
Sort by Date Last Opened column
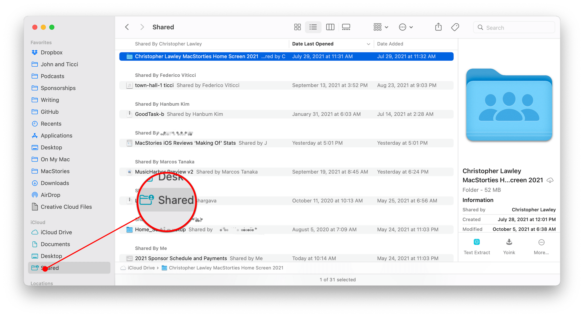click(x=331, y=44)
